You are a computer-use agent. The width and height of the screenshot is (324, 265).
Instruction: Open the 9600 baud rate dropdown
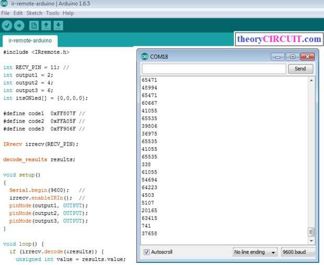pos(298,252)
